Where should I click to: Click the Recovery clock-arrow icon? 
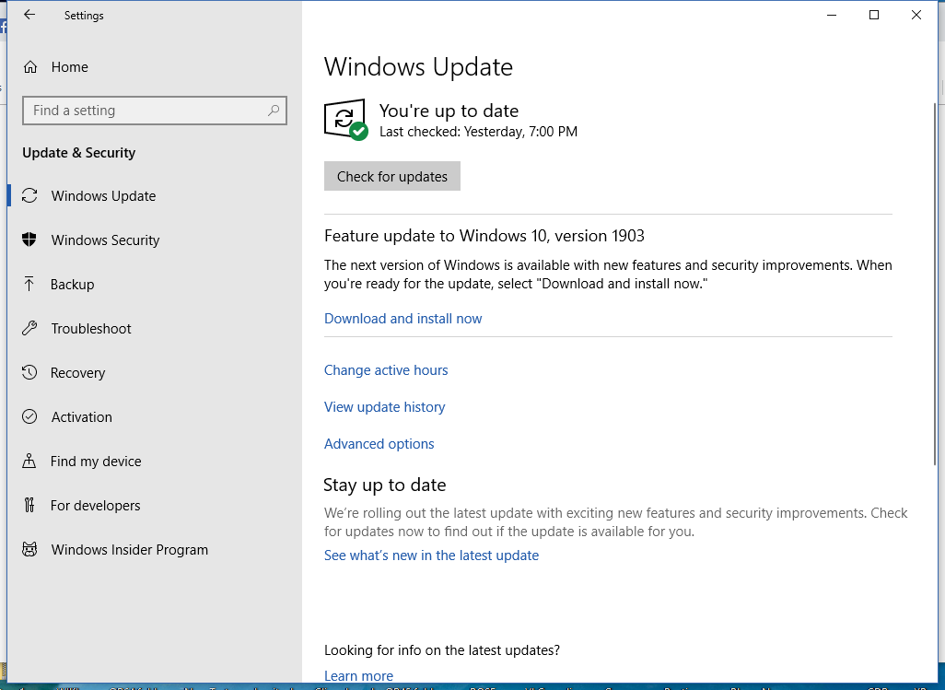29,372
